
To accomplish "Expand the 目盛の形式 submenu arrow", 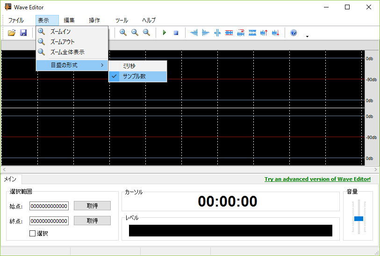I will pos(102,65).
